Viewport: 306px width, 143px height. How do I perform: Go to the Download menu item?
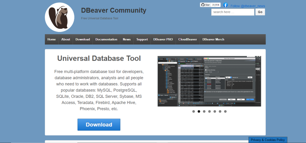(83, 39)
